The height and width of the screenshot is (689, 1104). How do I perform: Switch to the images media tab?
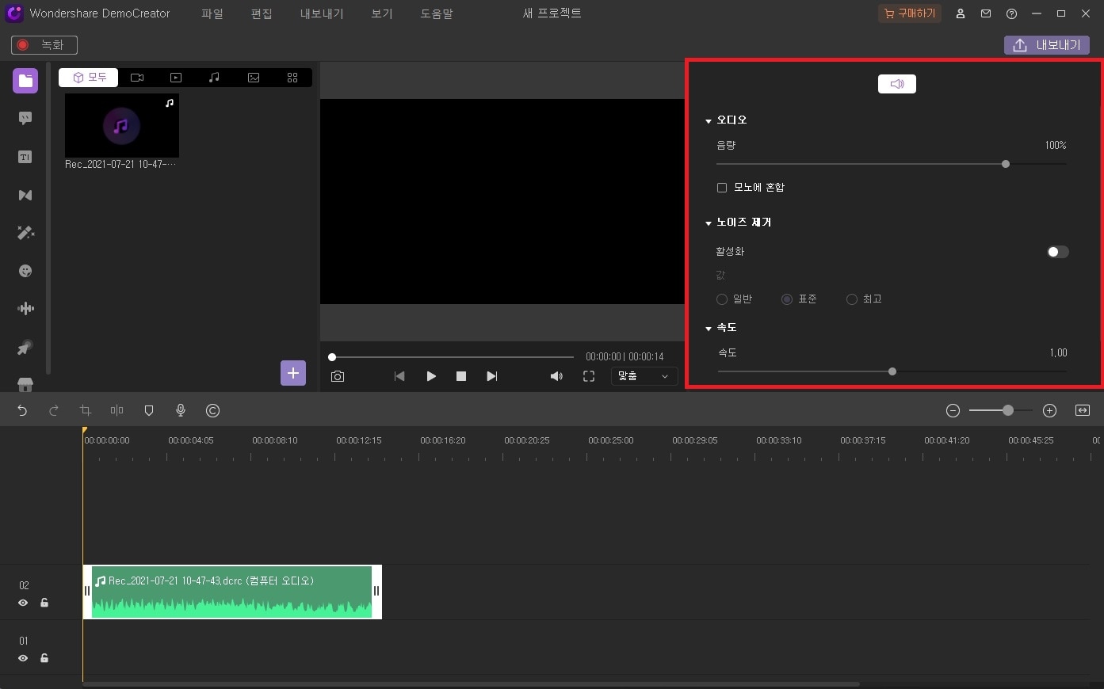point(254,78)
